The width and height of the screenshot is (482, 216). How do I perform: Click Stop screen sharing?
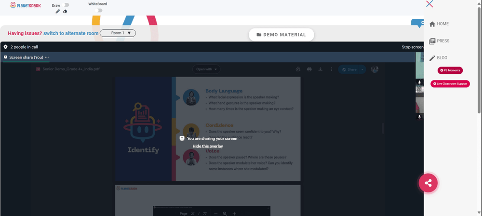coord(413,47)
